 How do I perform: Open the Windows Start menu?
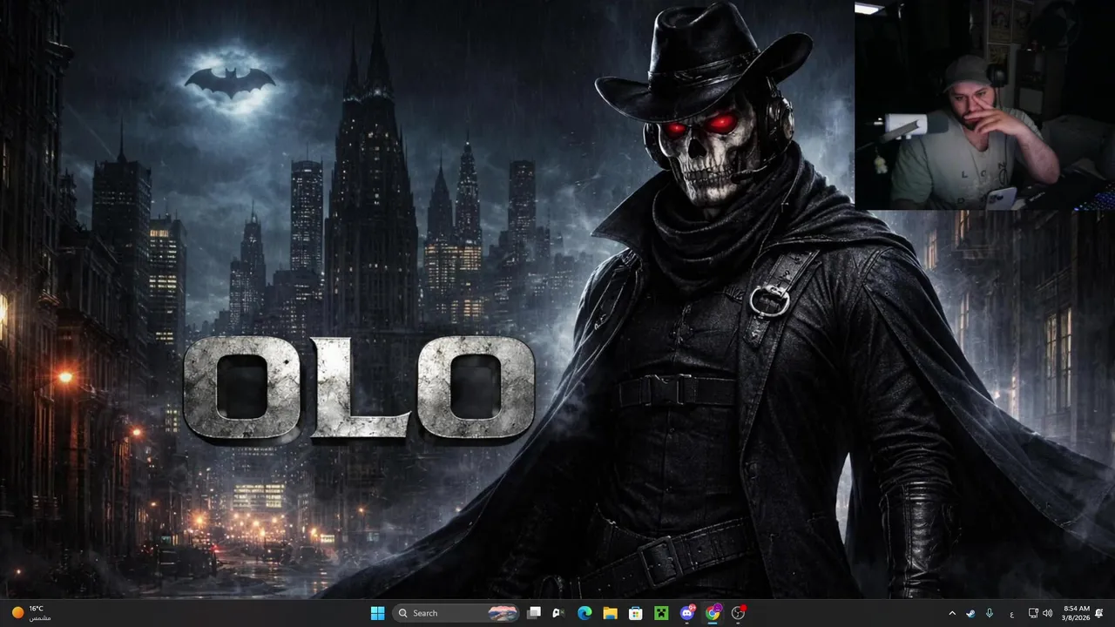pos(377,613)
